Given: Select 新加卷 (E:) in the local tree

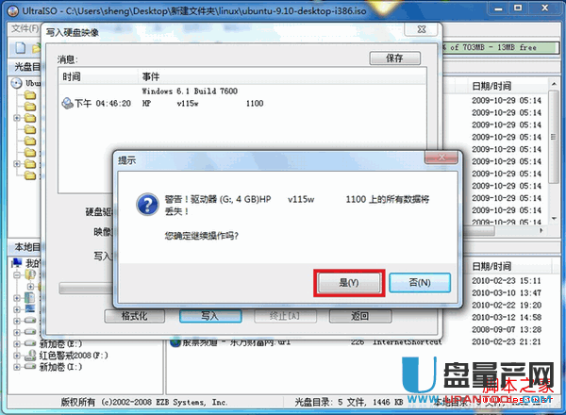Looking at the screenshot, I should 60,343.
